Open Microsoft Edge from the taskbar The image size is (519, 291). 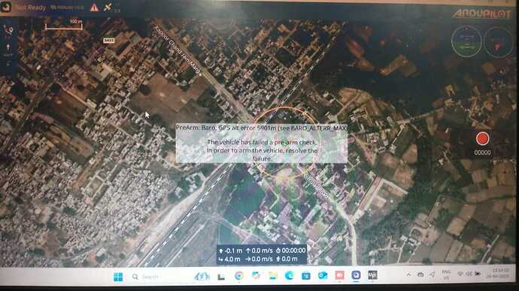[x=290, y=275]
